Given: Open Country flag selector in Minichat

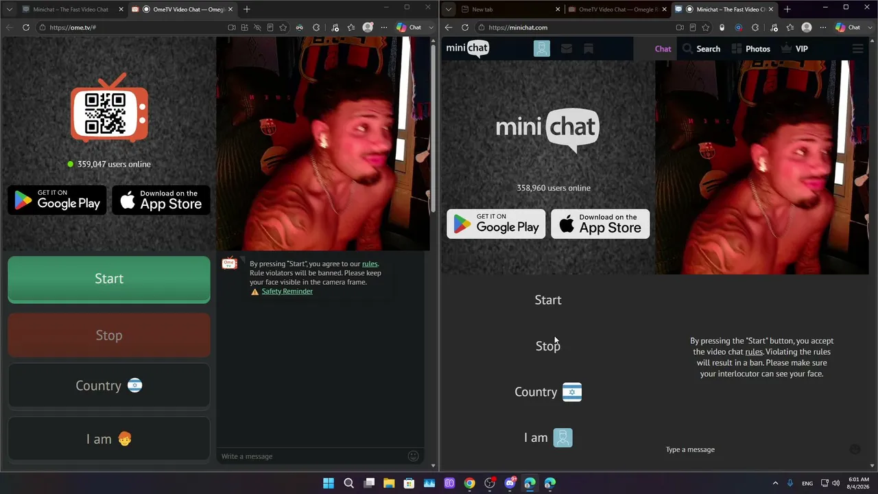Looking at the screenshot, I should click(x=548, y=392).
